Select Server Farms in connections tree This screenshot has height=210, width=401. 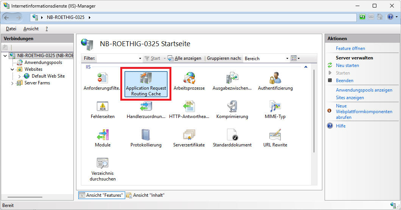pyautogui.click(x=37, y=83)
